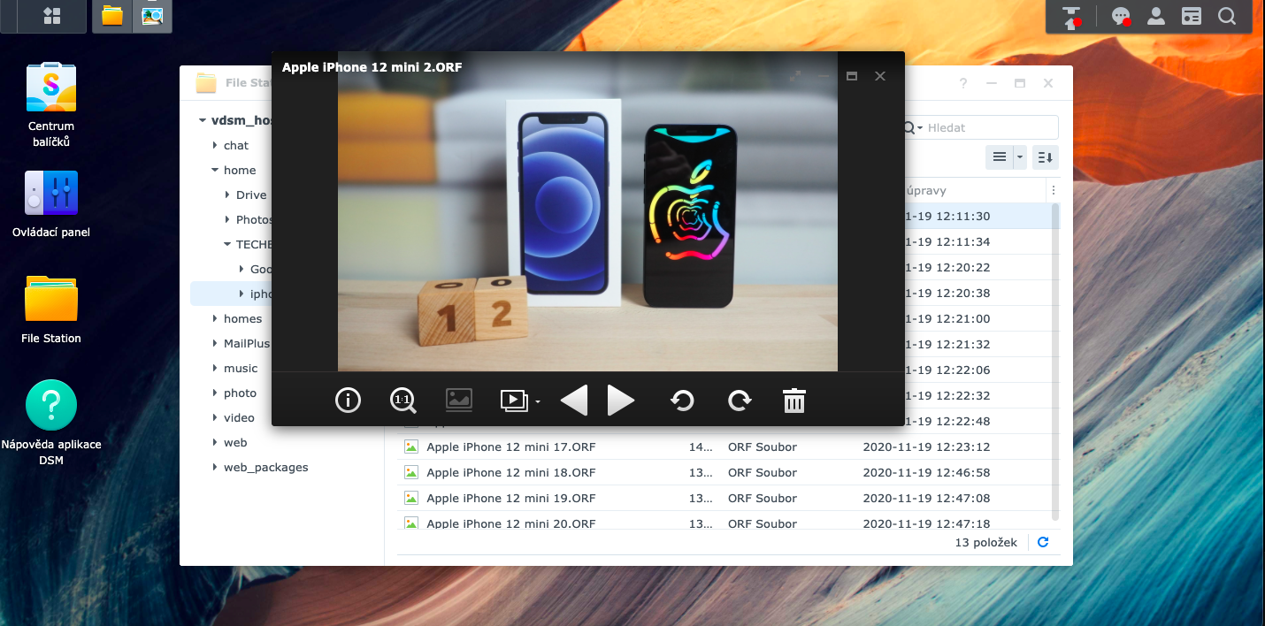Expand the web_packages folder arrow

coord(215,467)
